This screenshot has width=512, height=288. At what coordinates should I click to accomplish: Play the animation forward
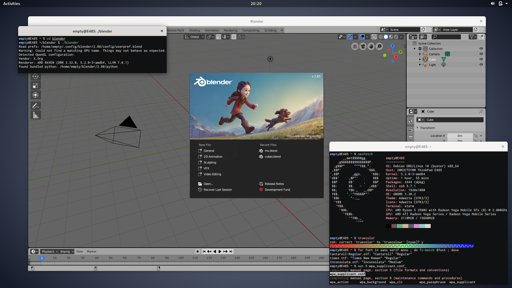click(x=220, y=252)
